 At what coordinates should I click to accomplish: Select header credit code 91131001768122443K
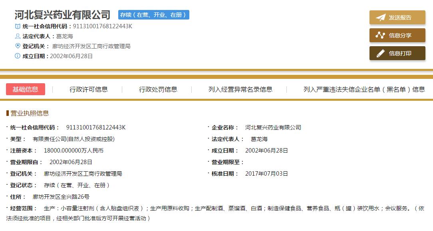[x=102, y=26]
